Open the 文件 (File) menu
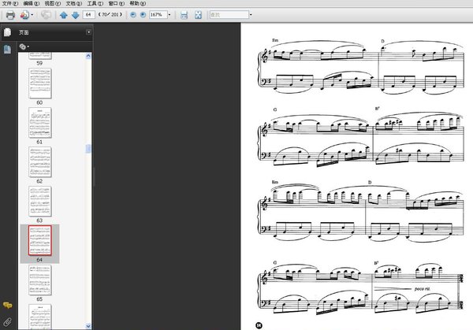This screenshot has width=473, height=330. coord(10,3)
